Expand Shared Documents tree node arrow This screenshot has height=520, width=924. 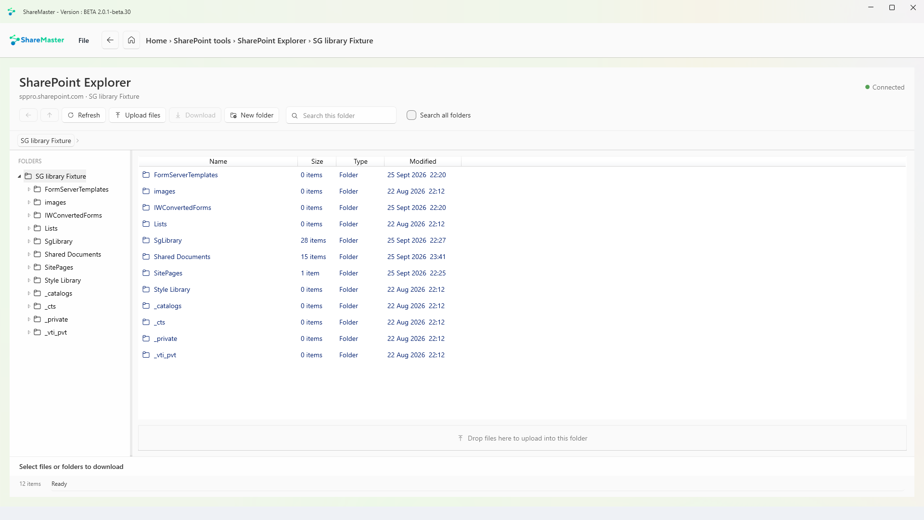29,254
